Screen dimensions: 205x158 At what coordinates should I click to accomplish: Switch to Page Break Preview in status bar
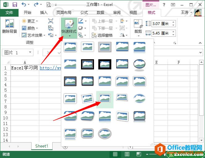(139, 154)
